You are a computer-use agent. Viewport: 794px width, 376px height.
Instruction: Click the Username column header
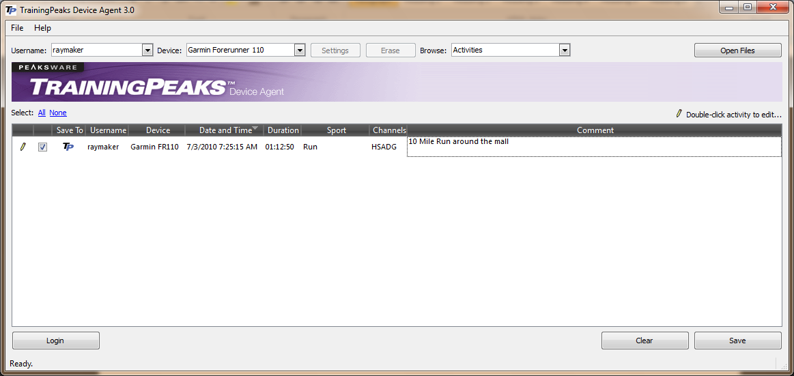point(107,130)
